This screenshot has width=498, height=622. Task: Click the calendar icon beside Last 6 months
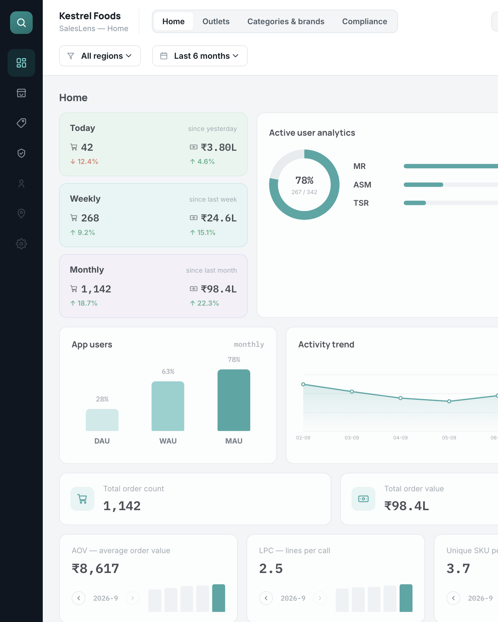(x=164, y=56)
